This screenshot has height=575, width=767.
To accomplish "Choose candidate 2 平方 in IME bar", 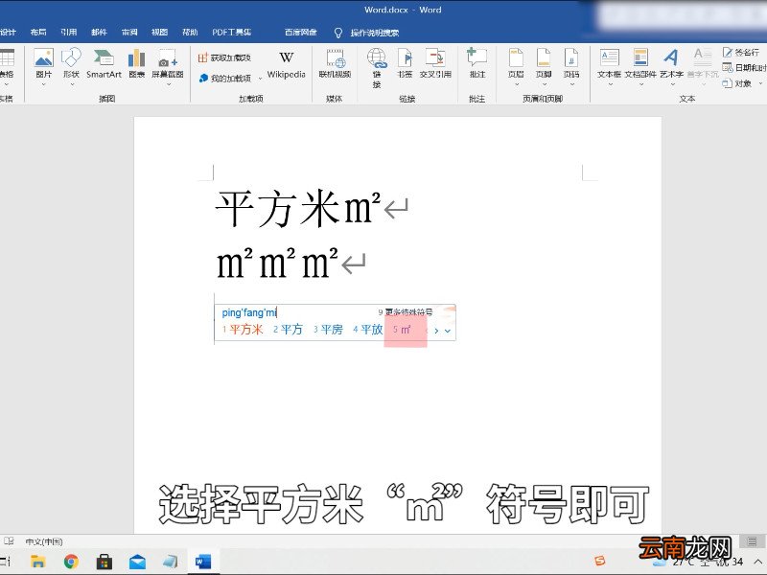I will pyautogui.click(x=289, y=330).
